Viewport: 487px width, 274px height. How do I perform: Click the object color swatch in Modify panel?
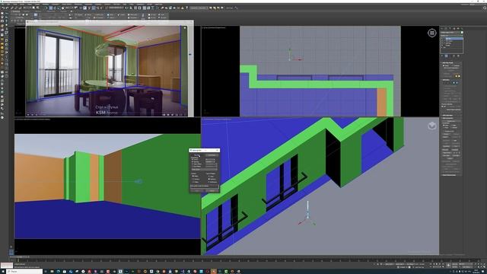click(462, 32)
